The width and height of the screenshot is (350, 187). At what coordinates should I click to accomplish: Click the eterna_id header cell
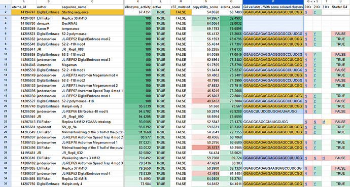point(23,7)
